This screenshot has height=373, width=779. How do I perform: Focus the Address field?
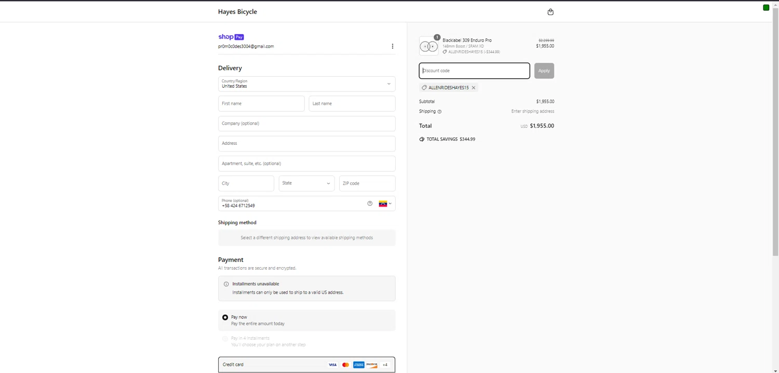click(306, 143)
